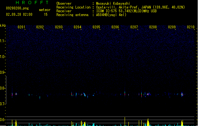Click the Ogata-vill. Akita-Pref. JAPAN location text
Viewport: 198px width, 126px height.
click(x=140, y=7)
